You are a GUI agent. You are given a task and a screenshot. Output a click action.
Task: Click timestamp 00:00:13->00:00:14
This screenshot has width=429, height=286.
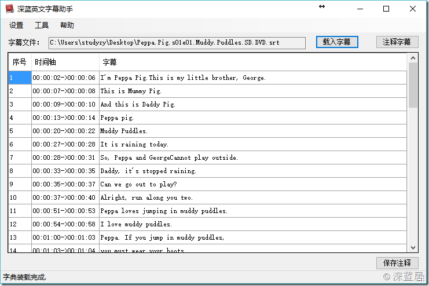pos(64,118)
